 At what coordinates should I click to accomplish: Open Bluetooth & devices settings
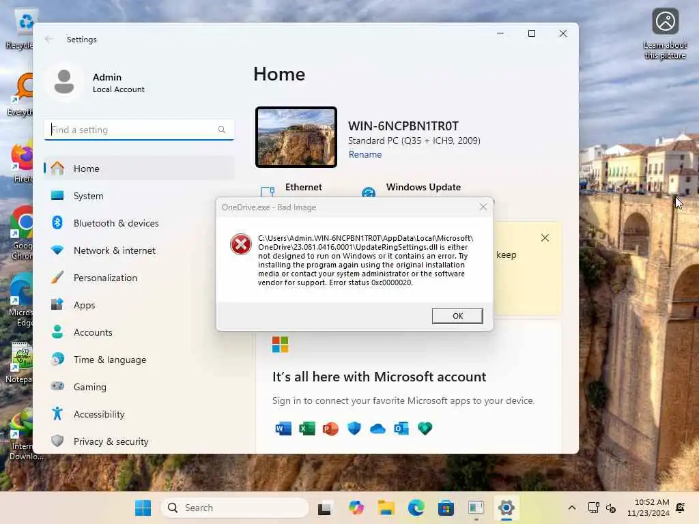point(139,223)
